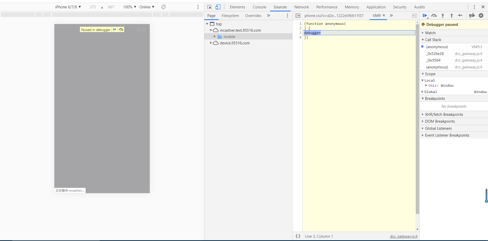
Task: Switch to the Console tab
Action: click(259, 7)
